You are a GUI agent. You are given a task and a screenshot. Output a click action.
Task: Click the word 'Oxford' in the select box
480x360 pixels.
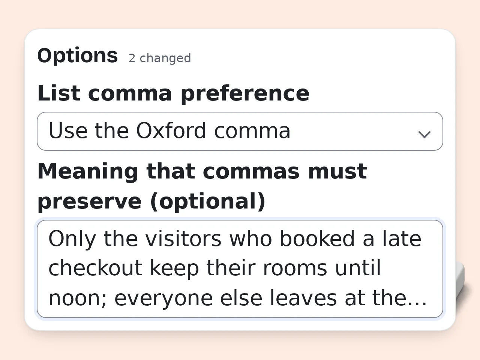(x=171, y=130)
